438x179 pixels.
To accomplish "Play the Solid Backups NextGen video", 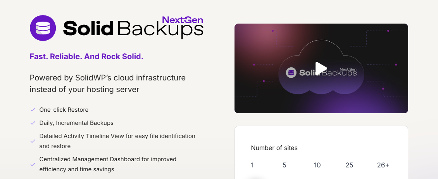I will click(x=321, y=68).
